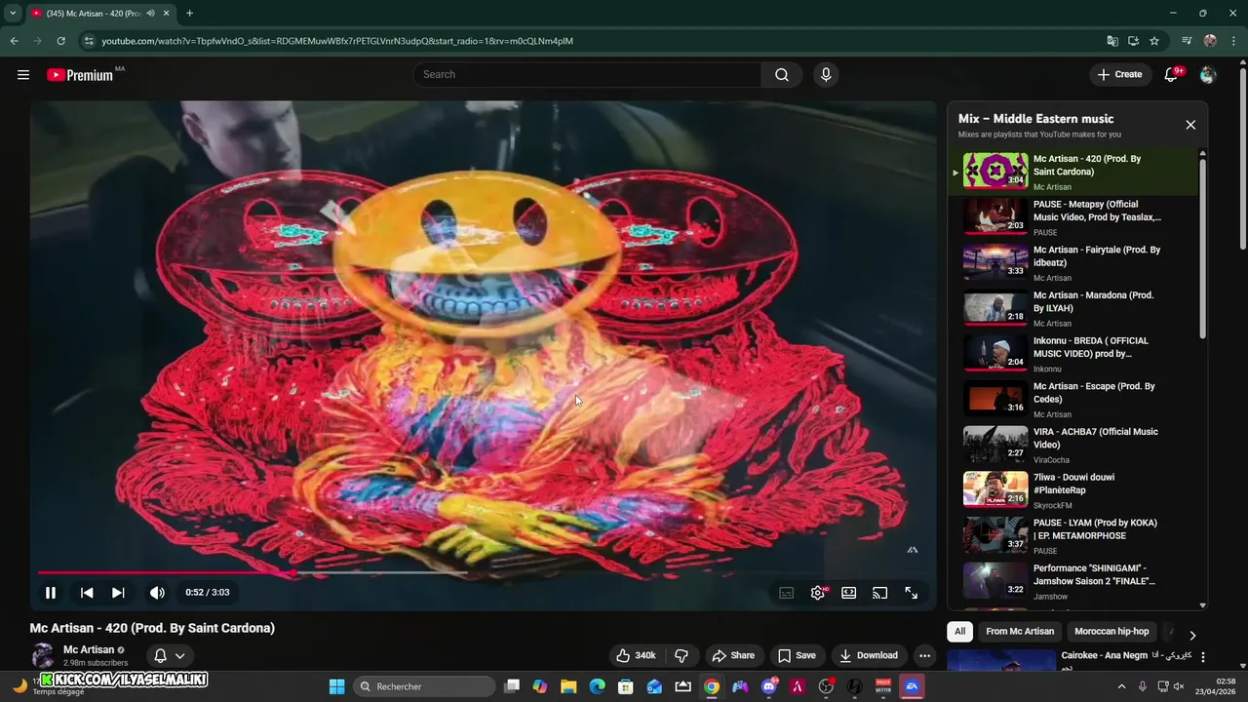Open Mc Artisan channel avatar

pos(43,655)
